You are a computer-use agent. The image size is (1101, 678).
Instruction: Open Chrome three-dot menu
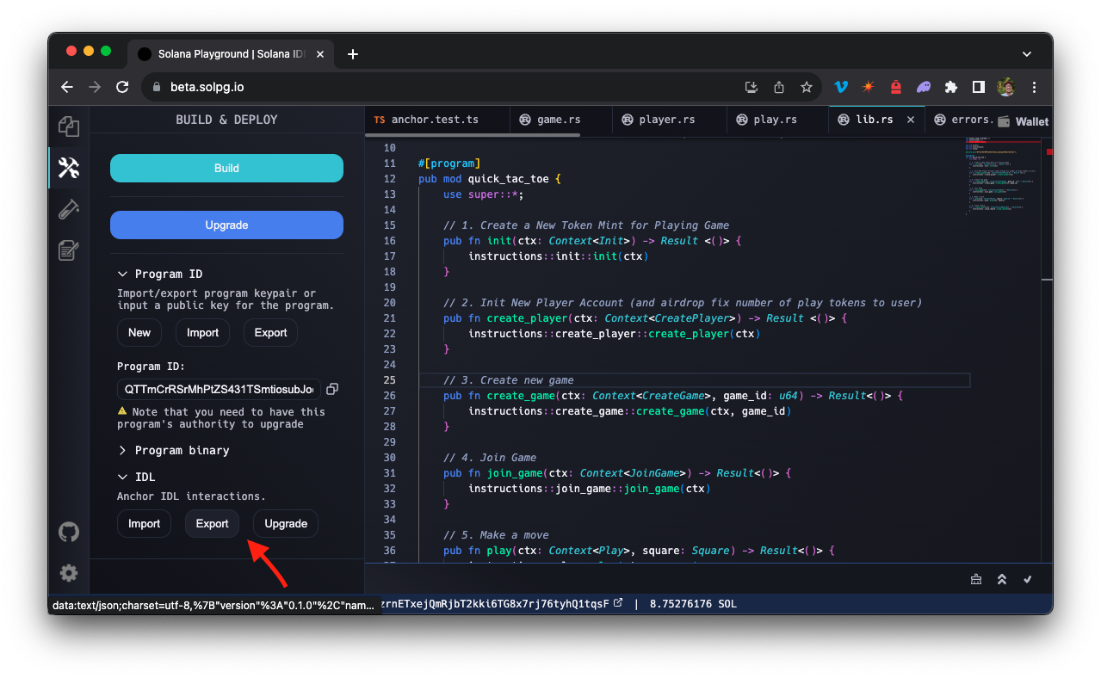(1034, 87)
